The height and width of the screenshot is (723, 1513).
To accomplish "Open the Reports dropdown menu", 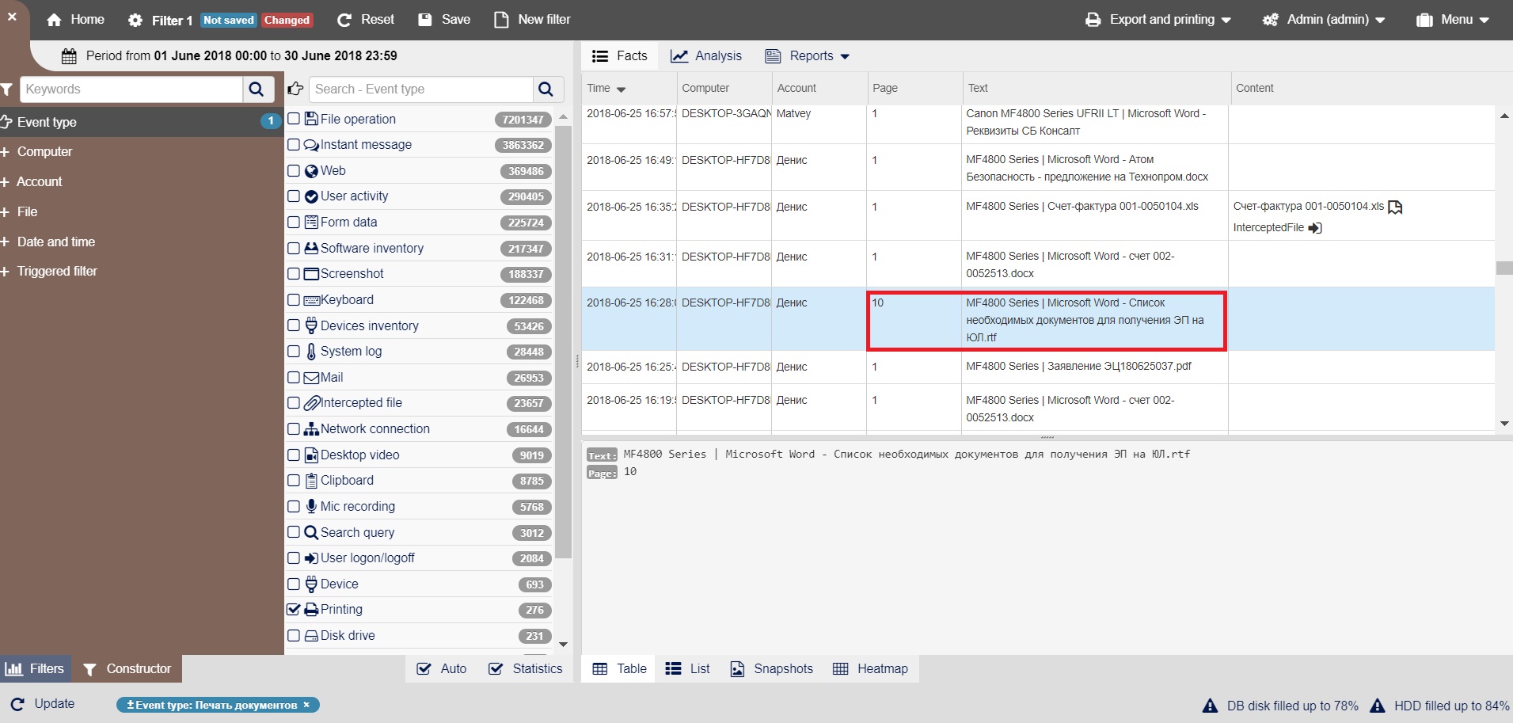I will click(808, 56).
